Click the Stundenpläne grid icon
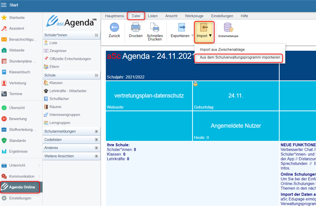316x206 pixels. pyautogui.click(x=4, y=61)
